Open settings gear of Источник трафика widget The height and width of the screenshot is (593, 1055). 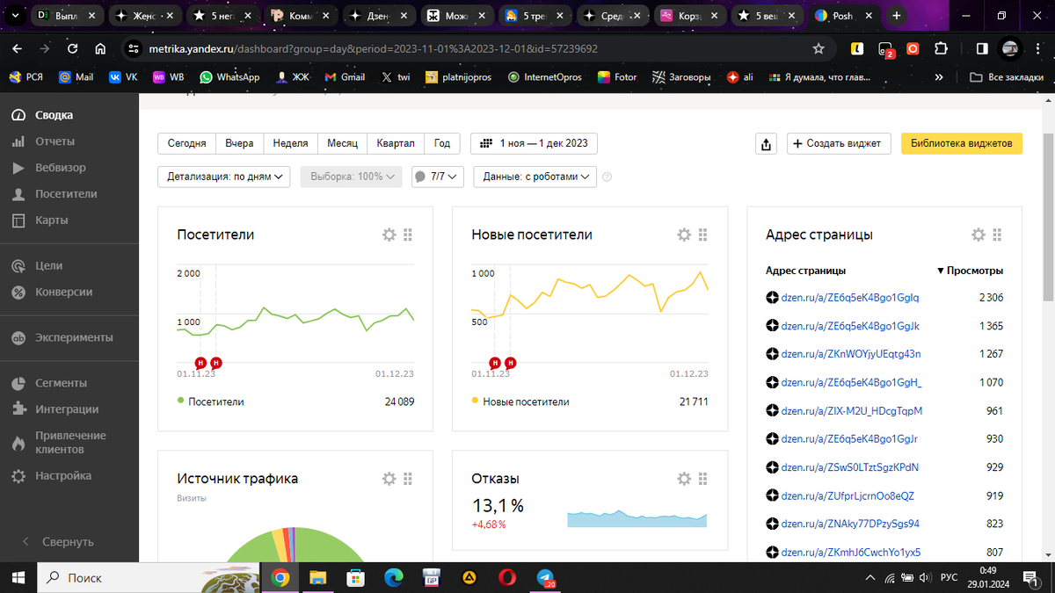pyautogui.click(x=389, y=479)
